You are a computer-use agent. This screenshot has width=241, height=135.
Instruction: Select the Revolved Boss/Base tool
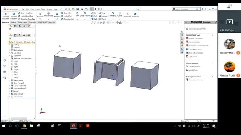point(14,16)
